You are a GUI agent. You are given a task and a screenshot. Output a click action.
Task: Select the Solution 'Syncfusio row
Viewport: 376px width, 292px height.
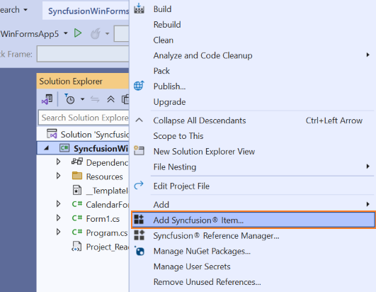(83, 134)
